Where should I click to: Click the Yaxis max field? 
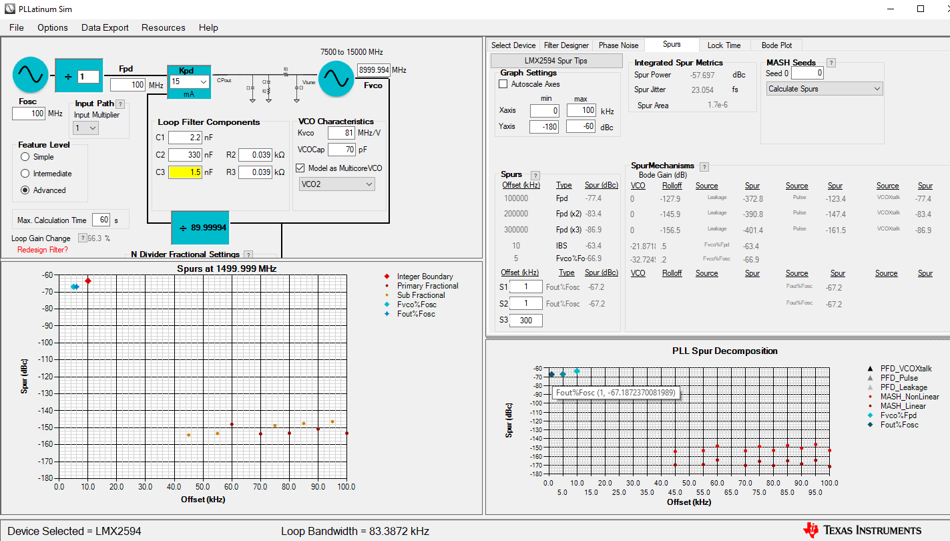pyautogui.click(x=581, y=126)
